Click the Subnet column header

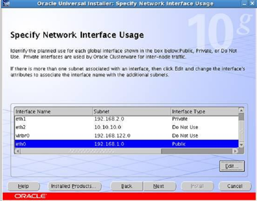(x=132, y=112)
